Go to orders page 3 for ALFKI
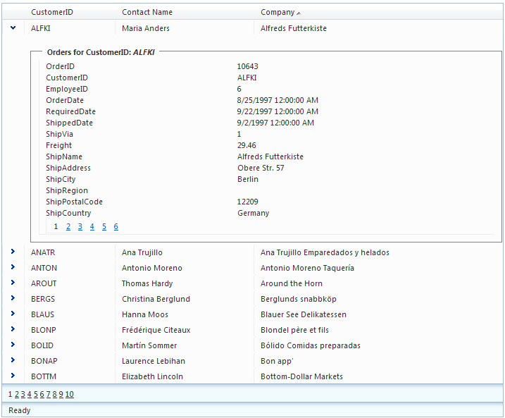 pos(80,226)
